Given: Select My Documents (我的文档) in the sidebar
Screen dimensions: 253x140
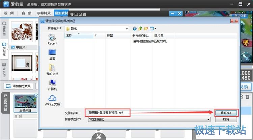Looking at the screenshot, I should pyautogui.click(x=52, y=70).
